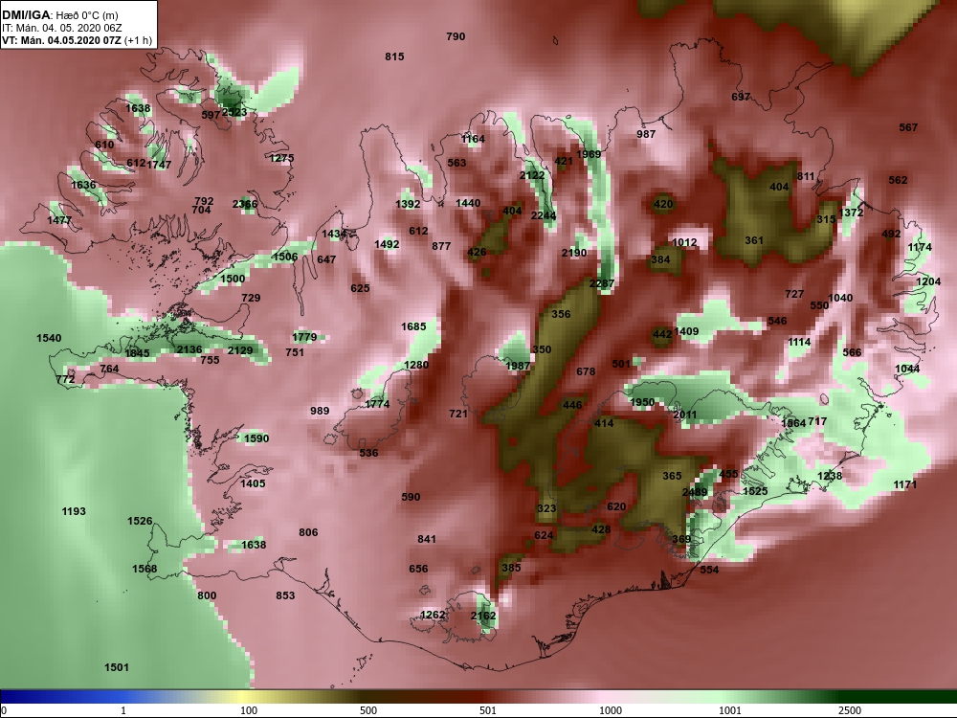The width and height of the screenshot is (957, 718).
Task: Click the map value 989
Action: (320, 411)
